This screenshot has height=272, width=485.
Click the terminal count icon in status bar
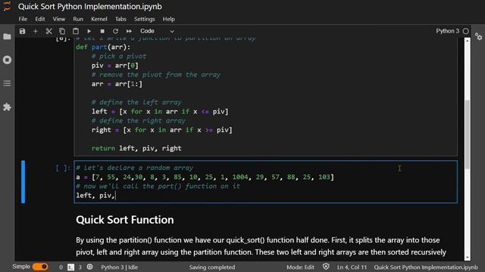click(x=70, y=267)
